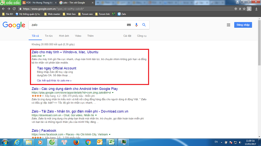Start voice search with microphone icon
Image resolution: width=261 pixels, height=146 pixels.
[136, 25]
